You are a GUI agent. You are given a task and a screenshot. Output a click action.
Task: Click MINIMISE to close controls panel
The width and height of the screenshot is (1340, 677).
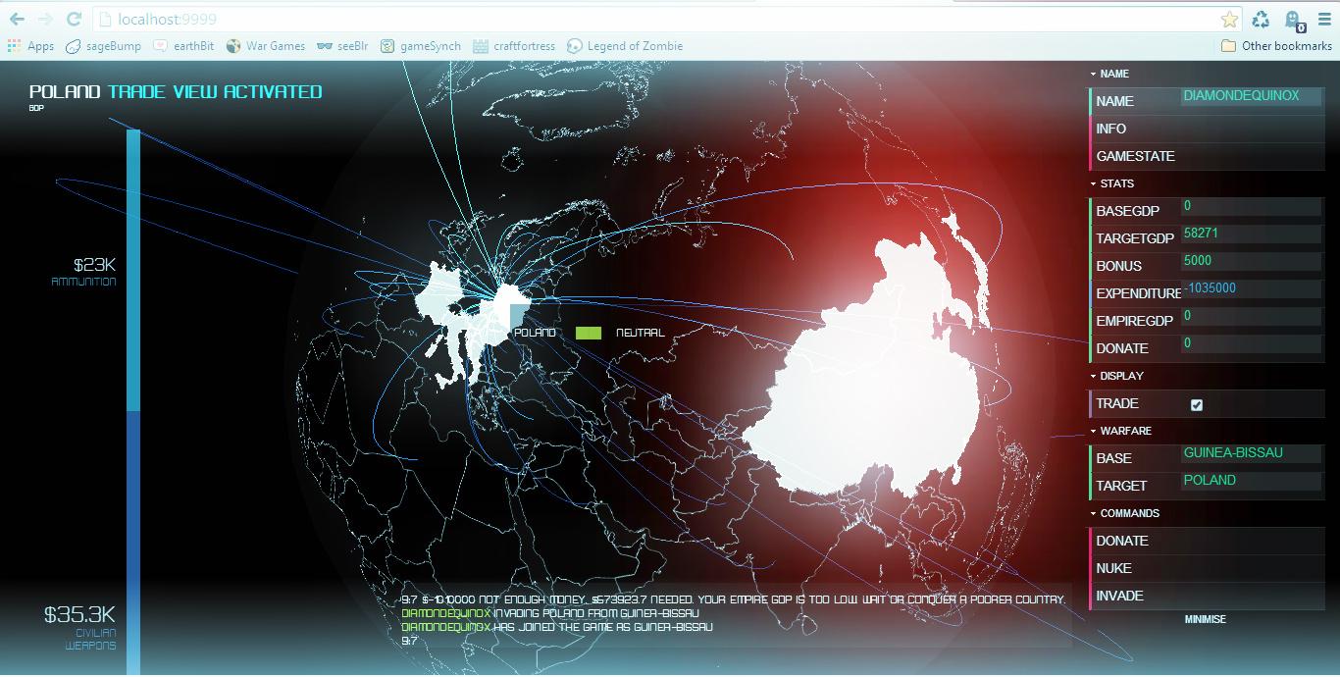[1206, 620]
